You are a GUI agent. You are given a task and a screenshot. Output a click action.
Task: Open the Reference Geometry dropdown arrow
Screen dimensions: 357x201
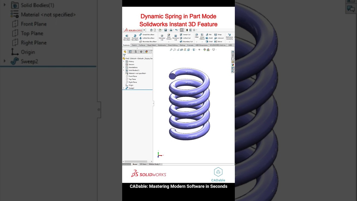click(x=230, y=42)
